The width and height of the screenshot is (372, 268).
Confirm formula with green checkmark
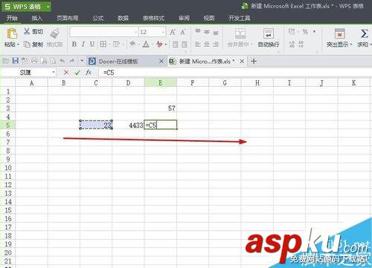point(77,73)
